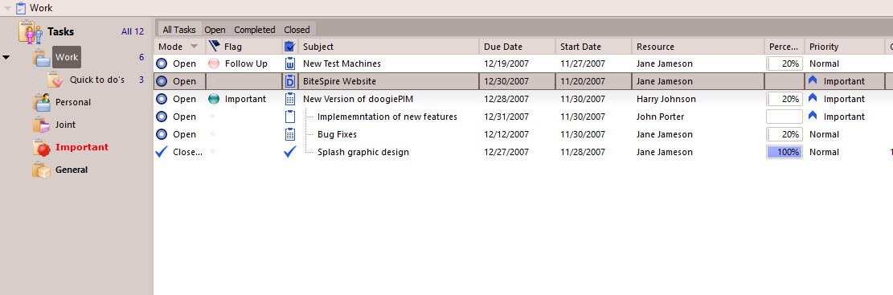The width and height of the screenshot is (893, 295).
Task: Click the Personal folder icon
Action: [42, 103]
